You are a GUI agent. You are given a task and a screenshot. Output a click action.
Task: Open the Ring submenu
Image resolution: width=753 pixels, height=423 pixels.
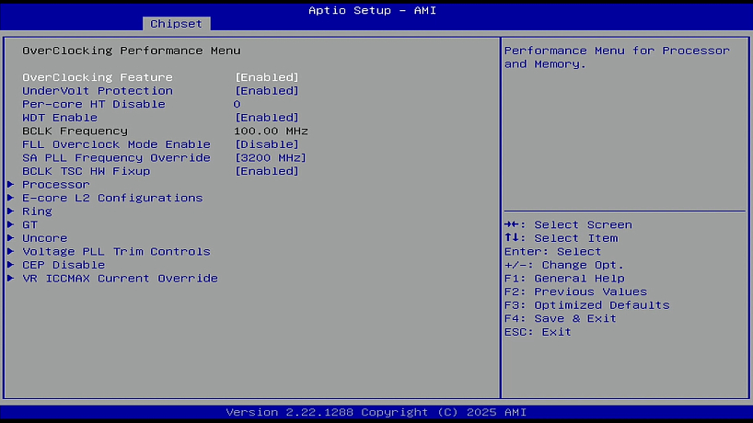coord(37,211)
